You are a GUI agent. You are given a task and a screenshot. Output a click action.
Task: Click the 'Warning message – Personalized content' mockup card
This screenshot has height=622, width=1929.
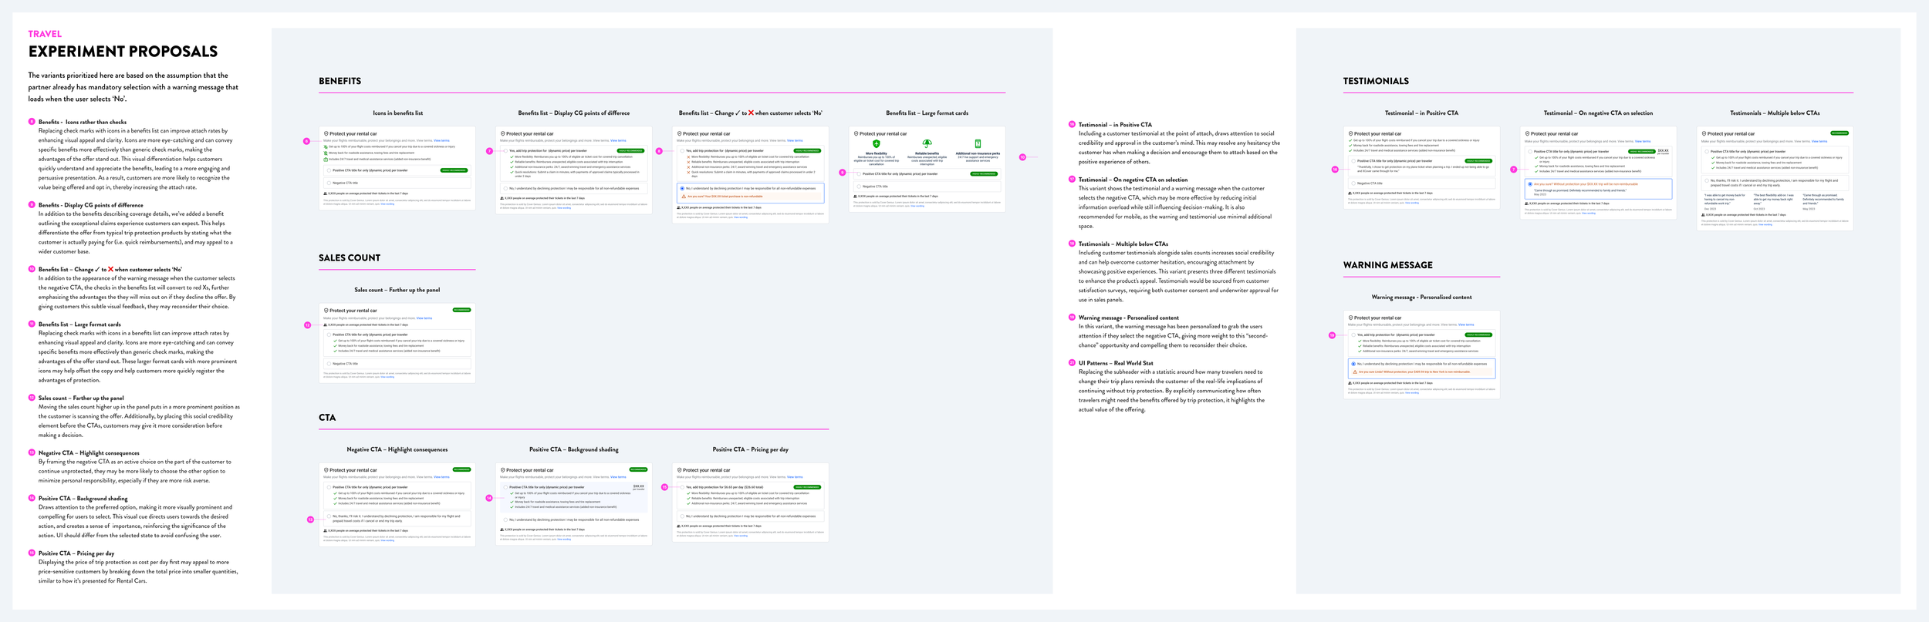click(1422, 355)
